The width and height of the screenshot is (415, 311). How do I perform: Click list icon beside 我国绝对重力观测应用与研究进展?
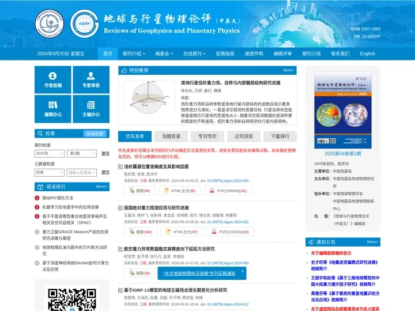click(x=120, y=208)
